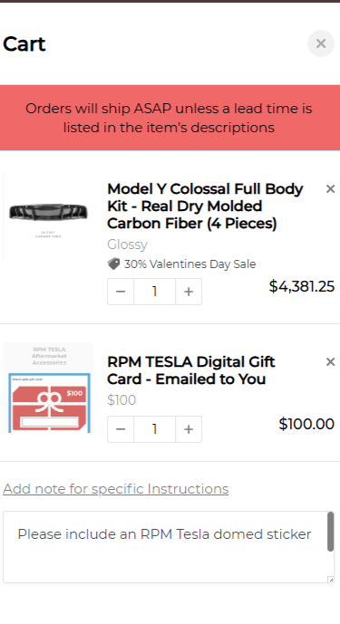Open Model Y Colossal Full Body Kit title

click(x=205, y=206)
